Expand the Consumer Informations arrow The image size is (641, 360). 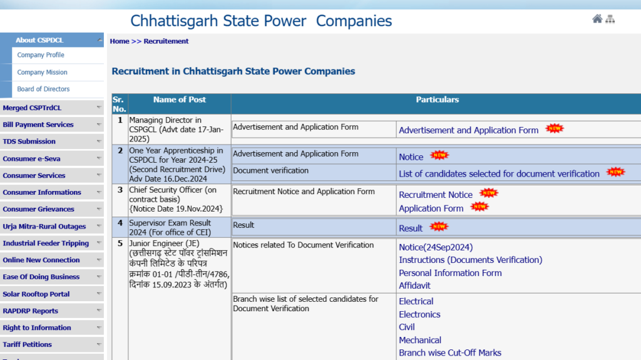pyautogui.click(x=99, y=192)
